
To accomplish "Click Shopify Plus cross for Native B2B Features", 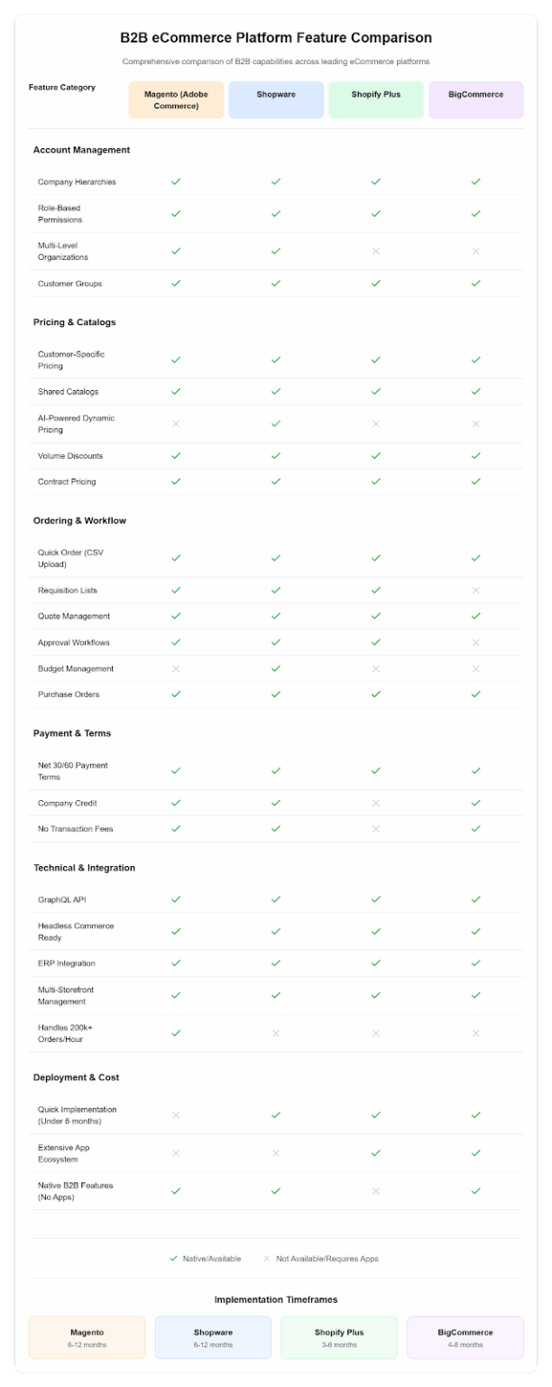I will pos(376,1191).
